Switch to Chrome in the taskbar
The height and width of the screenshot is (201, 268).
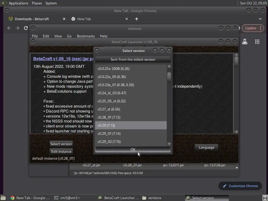click(30, 198)
